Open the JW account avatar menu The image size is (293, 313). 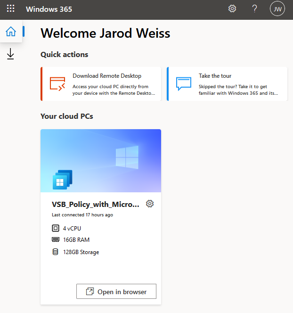[x=277, y=9]
